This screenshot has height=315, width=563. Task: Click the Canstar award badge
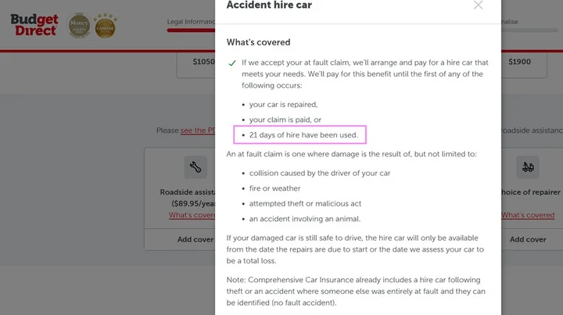coord(106,25)
